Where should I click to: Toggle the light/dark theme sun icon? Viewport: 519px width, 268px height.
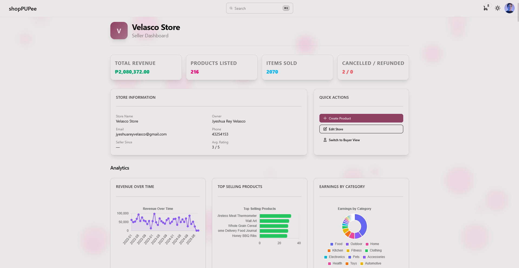(x=498, y=8)
